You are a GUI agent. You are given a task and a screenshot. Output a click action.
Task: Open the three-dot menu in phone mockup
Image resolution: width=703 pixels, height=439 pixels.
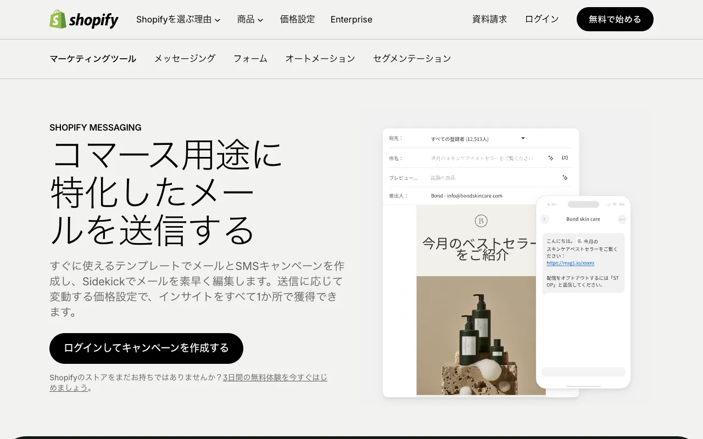622,219
